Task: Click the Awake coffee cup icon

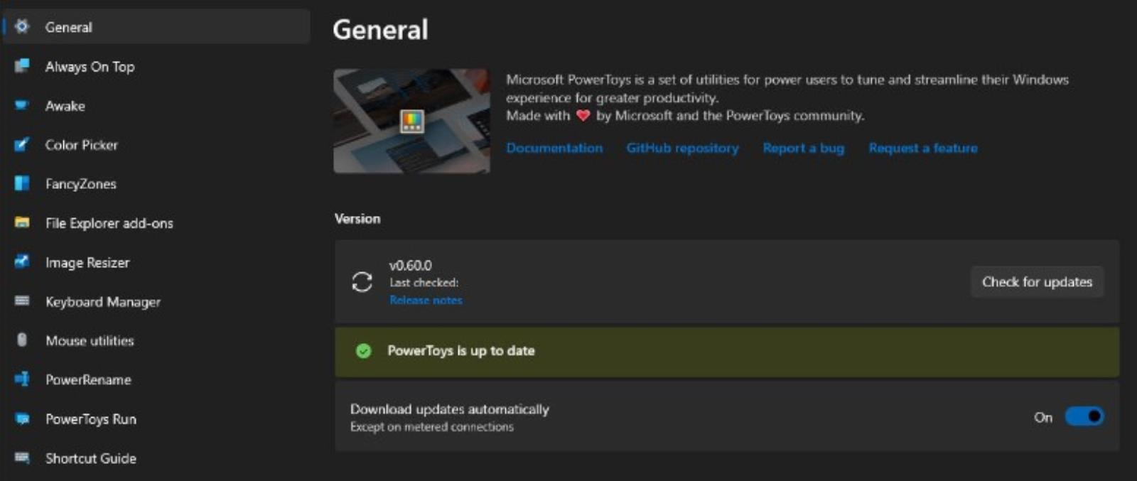Action: pos(22,105)
